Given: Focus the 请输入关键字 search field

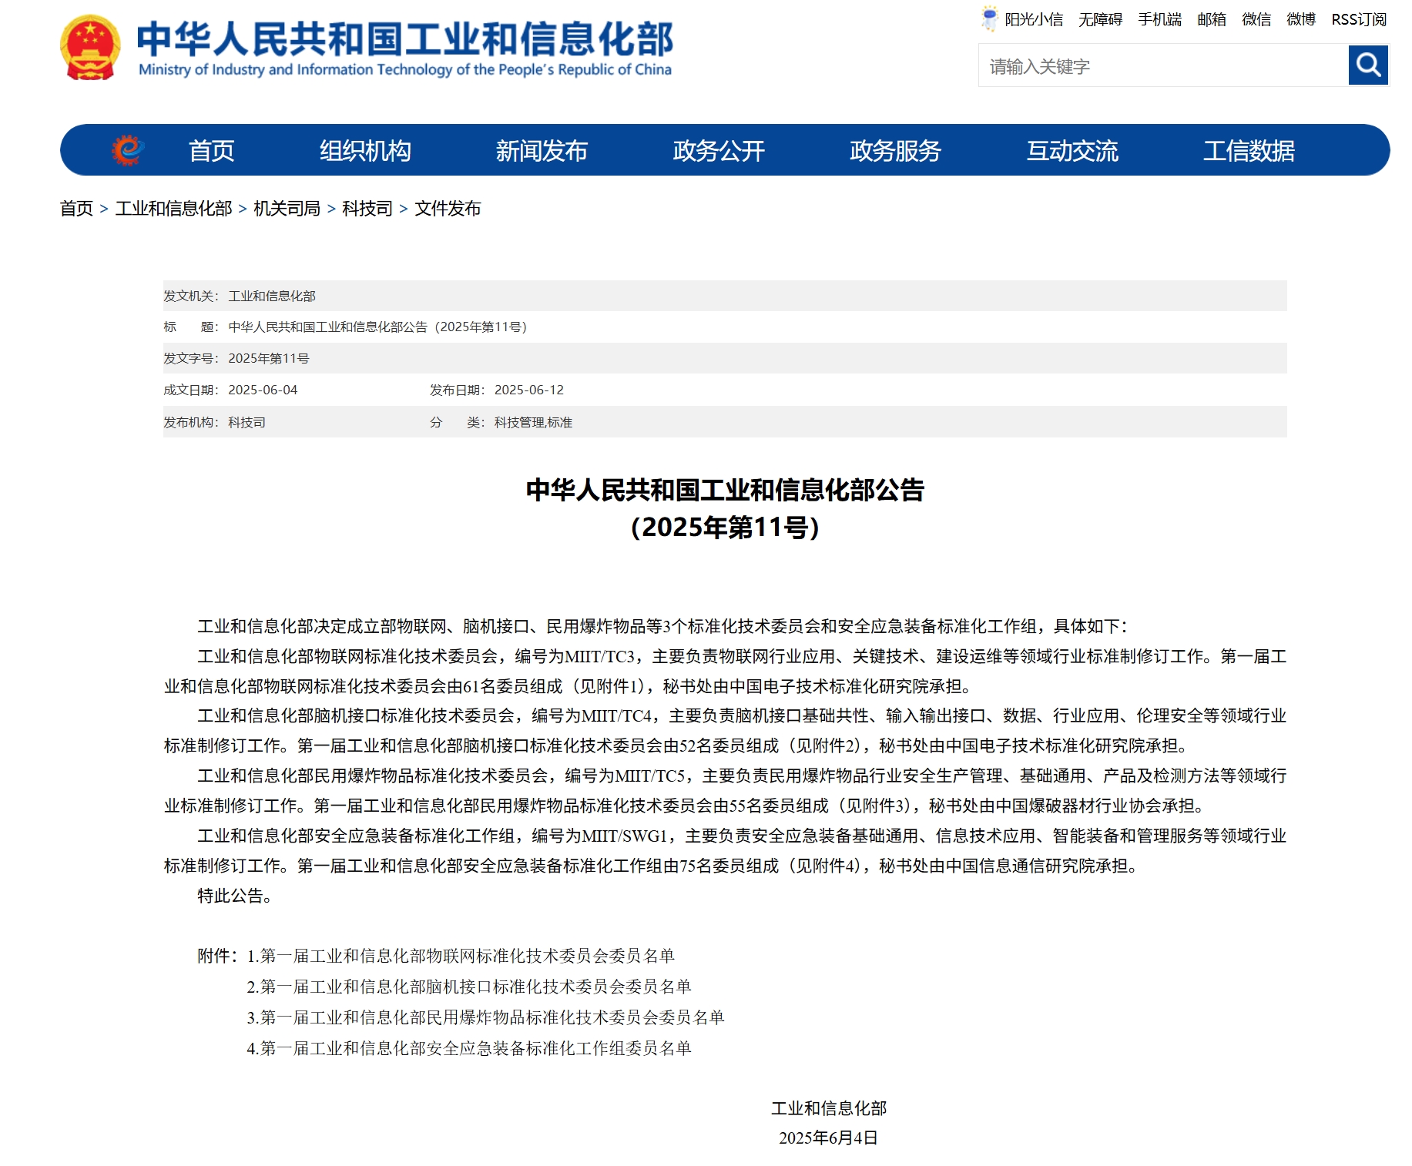Looking at the screenshot, I should [1163, 66].
